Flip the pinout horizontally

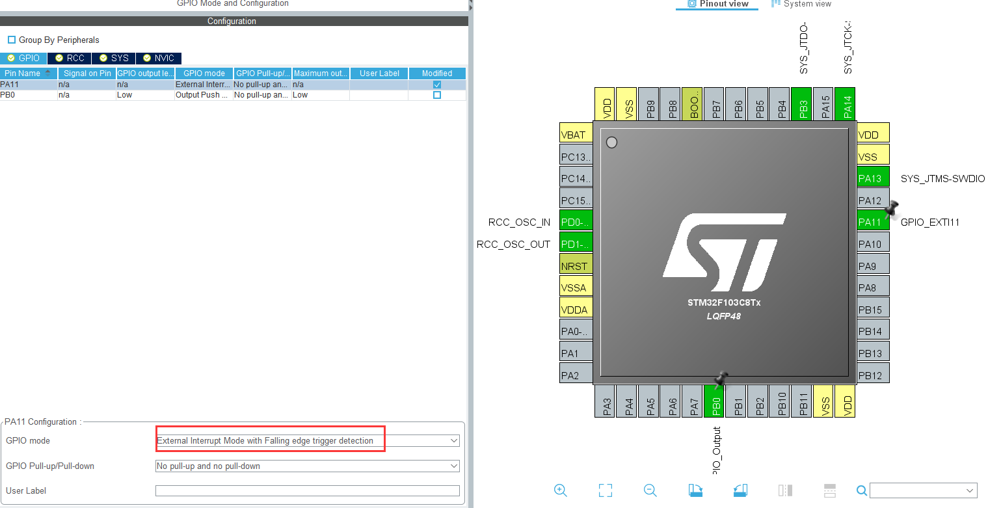click(785, 490)
